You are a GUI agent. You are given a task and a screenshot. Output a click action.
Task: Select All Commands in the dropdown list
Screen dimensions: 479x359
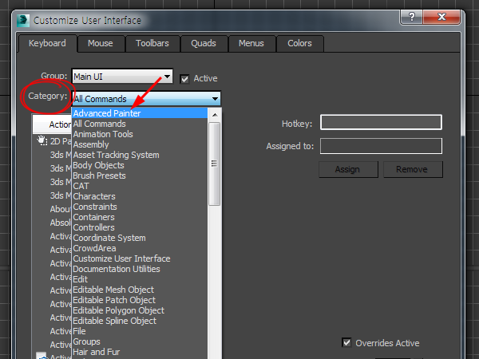140,124
